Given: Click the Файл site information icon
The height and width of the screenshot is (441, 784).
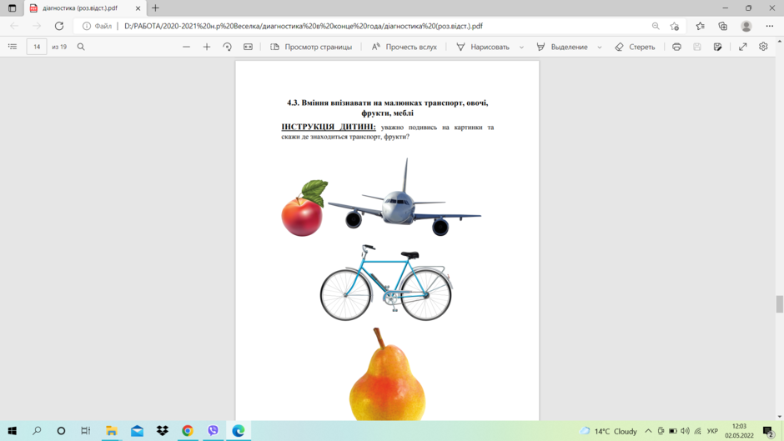Looking at the screenshot, I should coord(97,26).
